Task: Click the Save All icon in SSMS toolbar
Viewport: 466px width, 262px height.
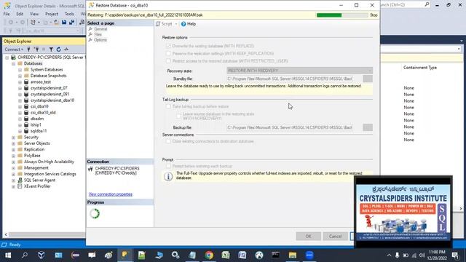Action: click(x=71, y=23)
